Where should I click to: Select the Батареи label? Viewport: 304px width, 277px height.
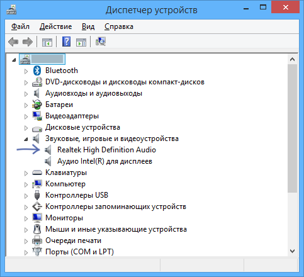coord(59,105)
